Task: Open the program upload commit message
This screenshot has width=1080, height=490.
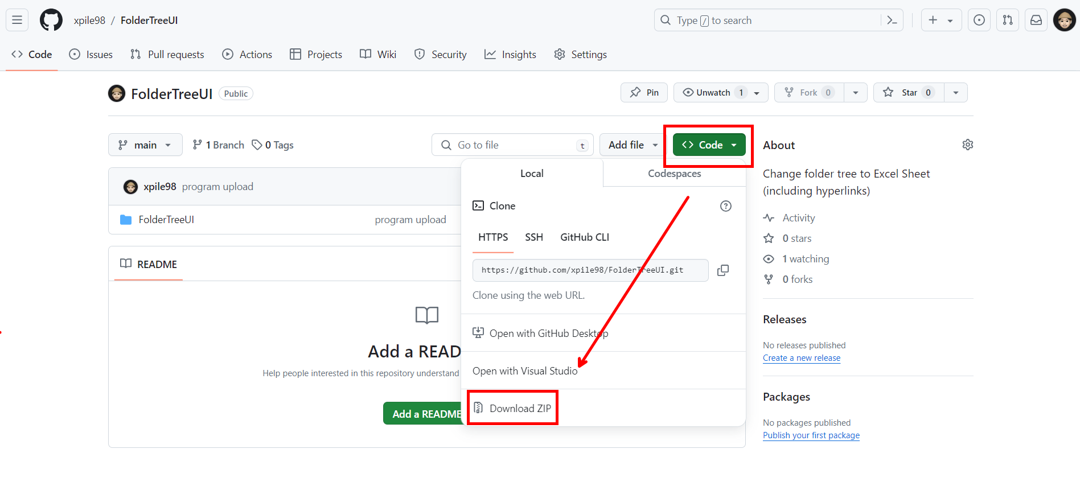Action: point(217,187)
